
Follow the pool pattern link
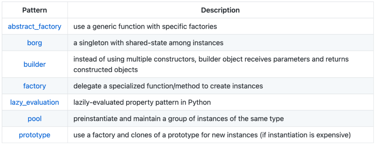pyautogui.click(x=34, y=119)
